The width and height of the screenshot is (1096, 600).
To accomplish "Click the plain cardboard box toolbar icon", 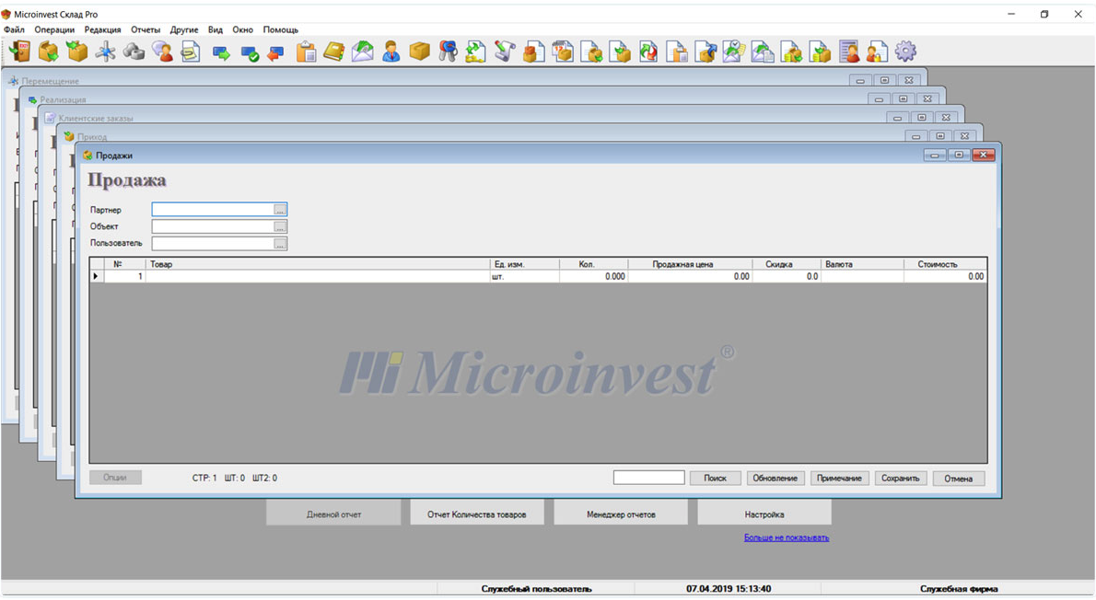I will pos(420,52).
